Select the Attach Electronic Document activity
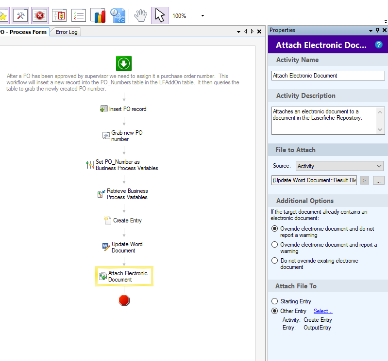 [124, 276]
